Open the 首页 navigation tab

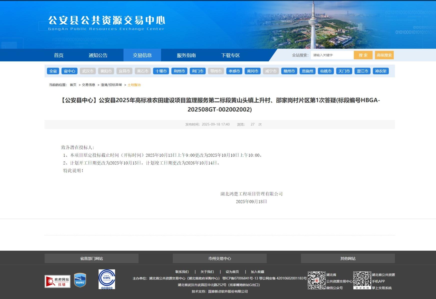click(x=59, y=55)
